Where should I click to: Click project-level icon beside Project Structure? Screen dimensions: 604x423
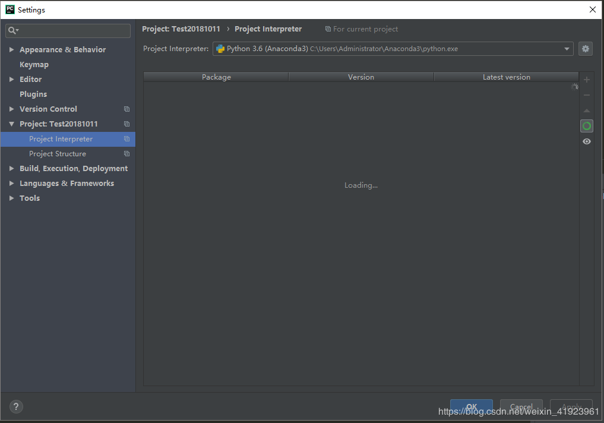127,154
